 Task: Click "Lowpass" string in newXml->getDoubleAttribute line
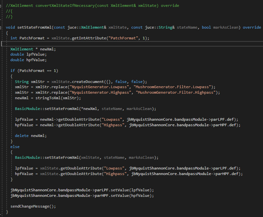click(x=112, y=119)
